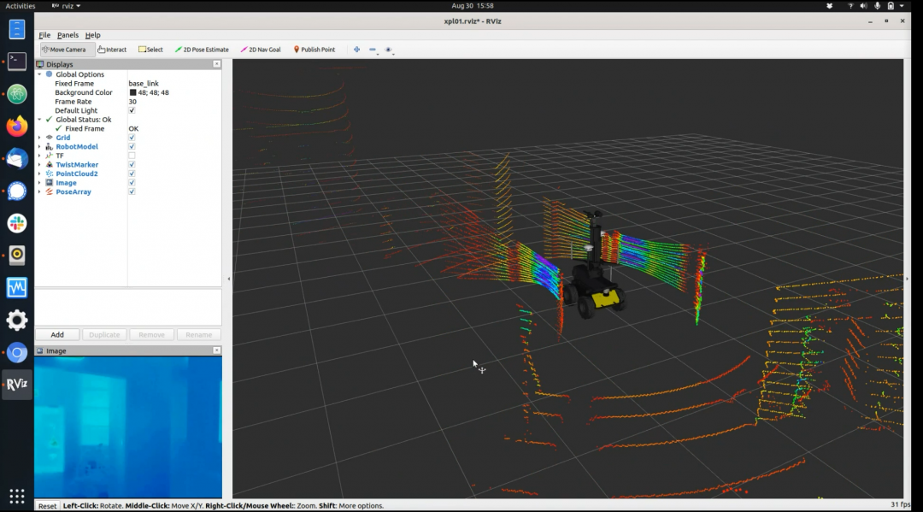The height and width of the screenshot is (512, 923).
Task: Open Firefox from the Ubuntu dock
Action: pyautogui.click(x=17, y=127)
